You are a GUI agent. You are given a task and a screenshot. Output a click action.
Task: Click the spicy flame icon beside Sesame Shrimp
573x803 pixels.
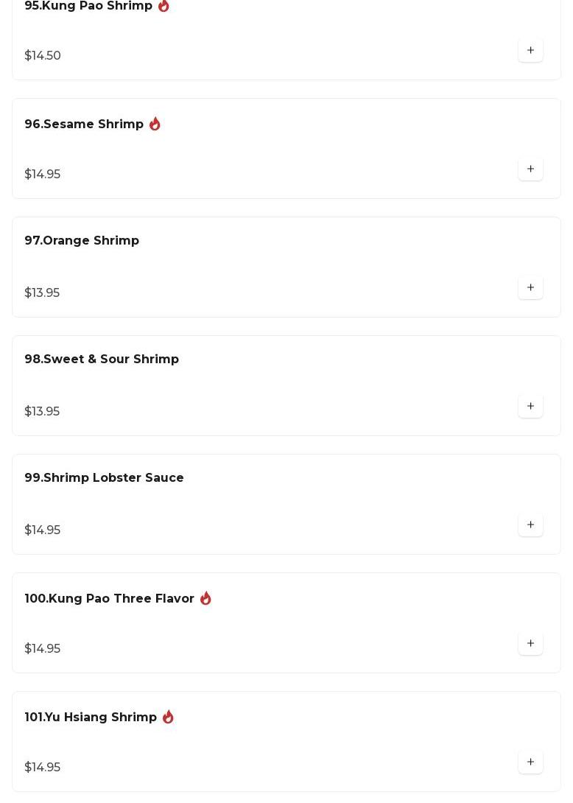click(x=155, y=124)
